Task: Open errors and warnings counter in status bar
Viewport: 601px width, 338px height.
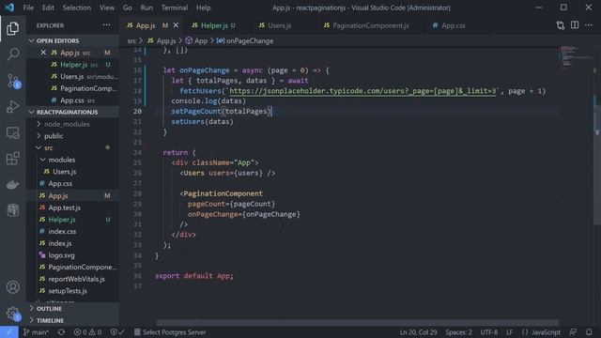Action: (87, 332)
